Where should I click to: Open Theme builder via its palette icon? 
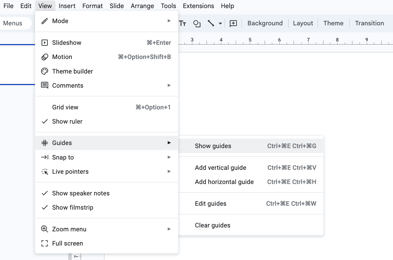click(x=45, y=71)
